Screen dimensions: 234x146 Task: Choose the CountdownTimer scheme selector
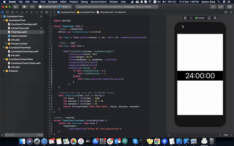point(48,7)
